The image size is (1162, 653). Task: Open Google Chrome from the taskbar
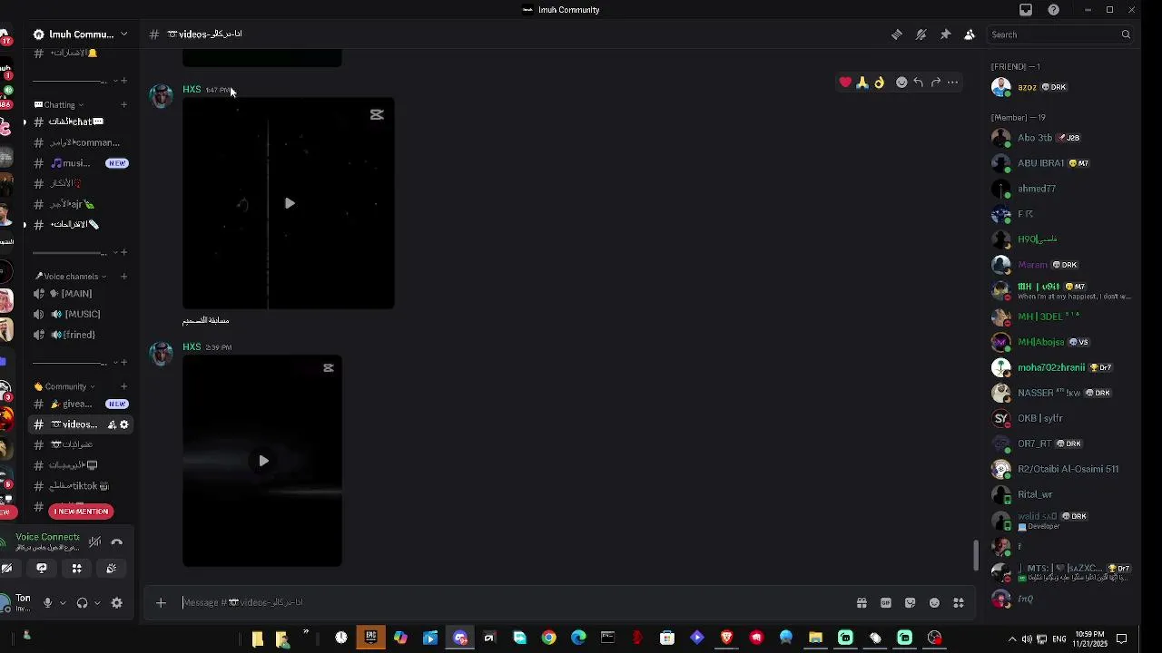click(548, 638)
